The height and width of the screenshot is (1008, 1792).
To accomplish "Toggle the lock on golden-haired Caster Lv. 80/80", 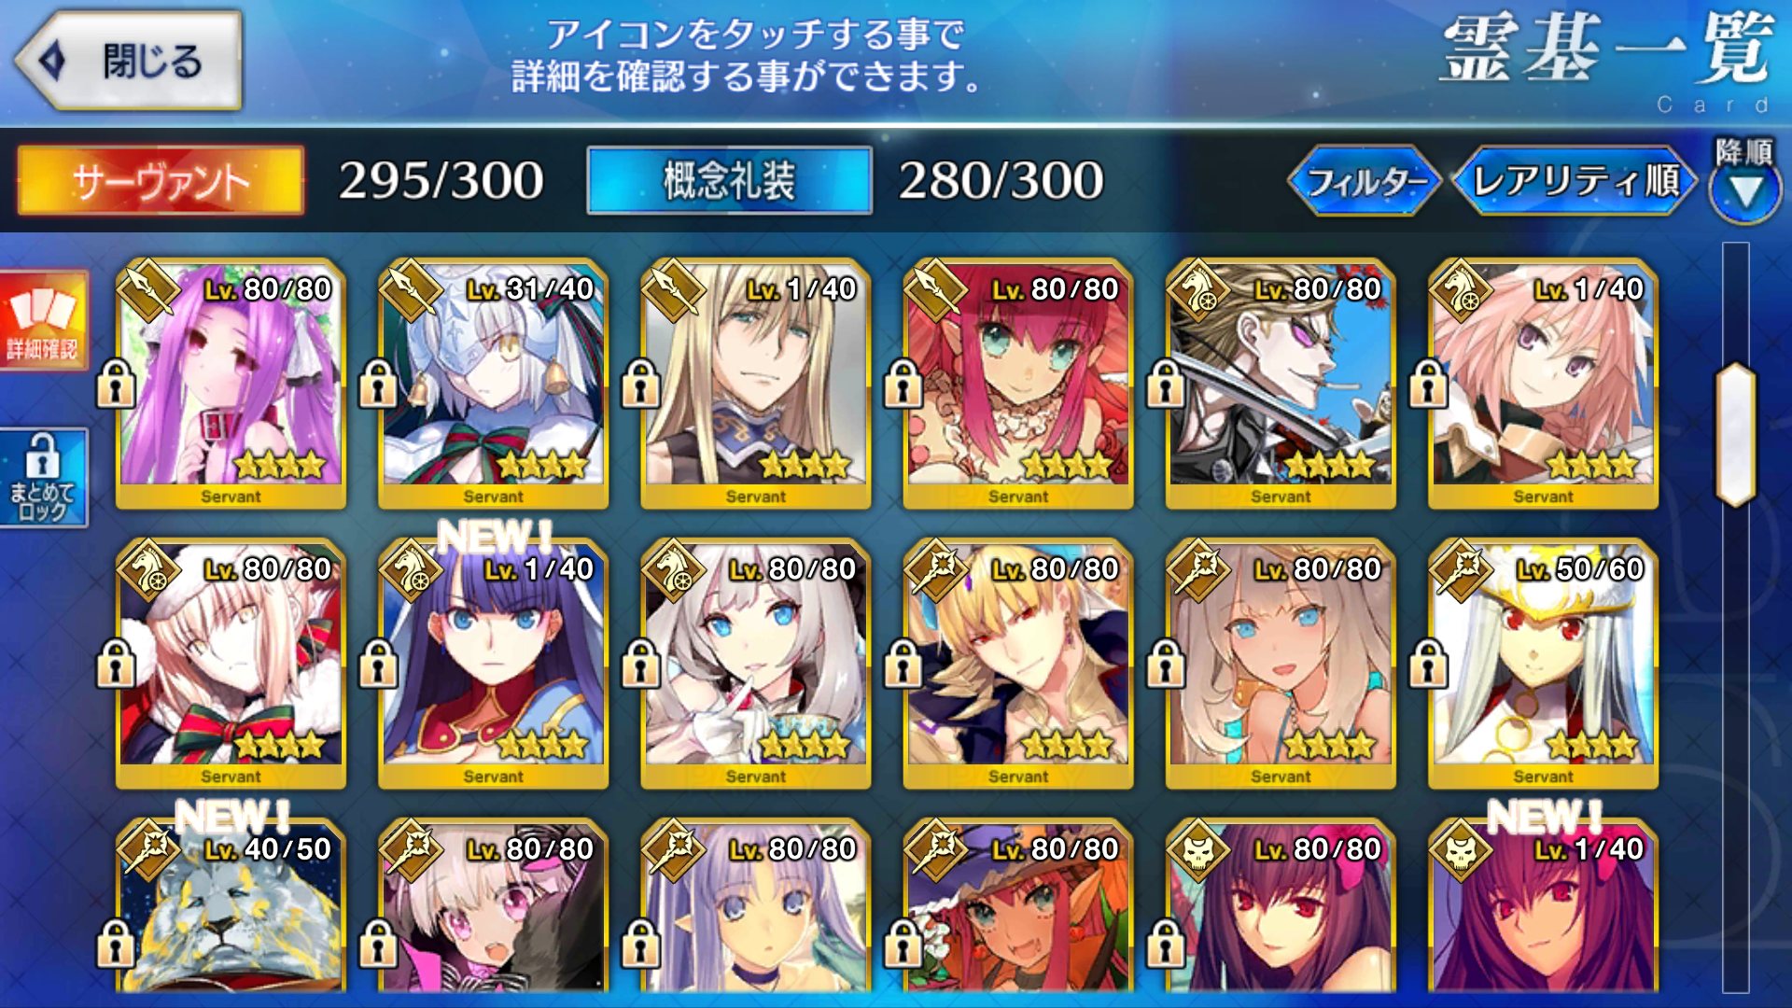I will point(903,664).
